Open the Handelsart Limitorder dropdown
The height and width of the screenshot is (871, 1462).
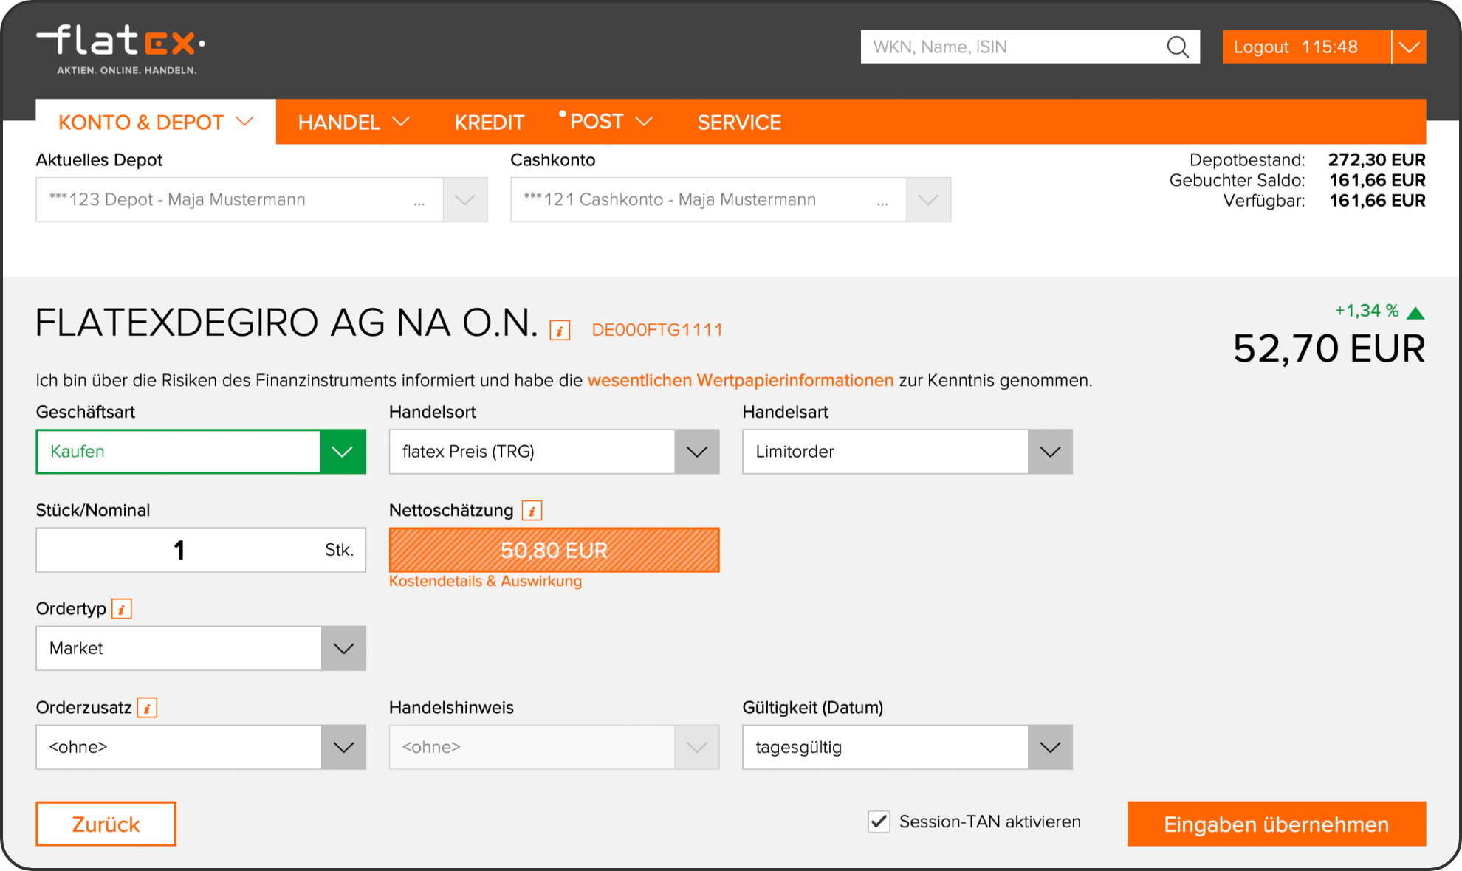[1049, 451]
